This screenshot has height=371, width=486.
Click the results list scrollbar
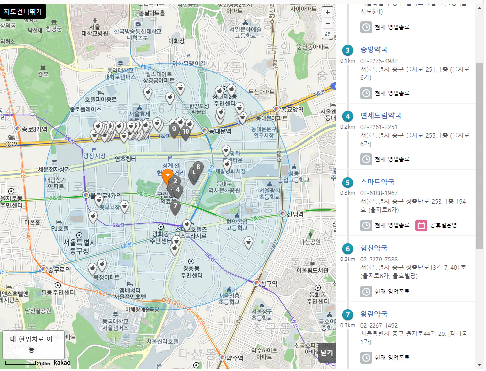tap(479, 155)
